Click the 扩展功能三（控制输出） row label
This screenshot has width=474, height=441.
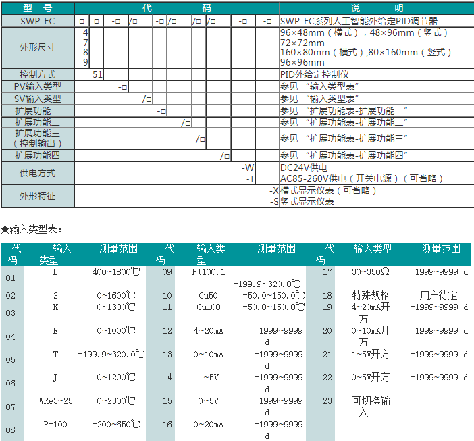38,138
